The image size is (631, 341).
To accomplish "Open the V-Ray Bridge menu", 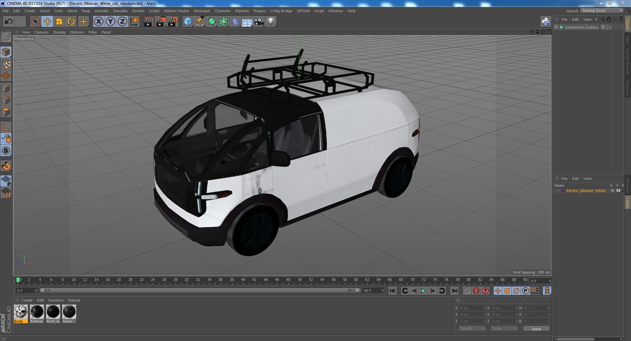I will (x=281, y=11).
